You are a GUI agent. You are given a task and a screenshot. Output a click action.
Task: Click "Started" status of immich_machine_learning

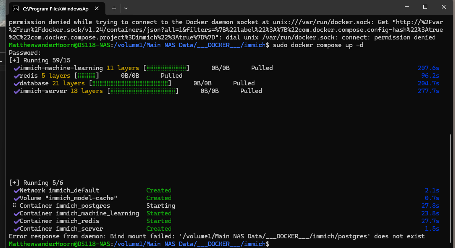159,213
